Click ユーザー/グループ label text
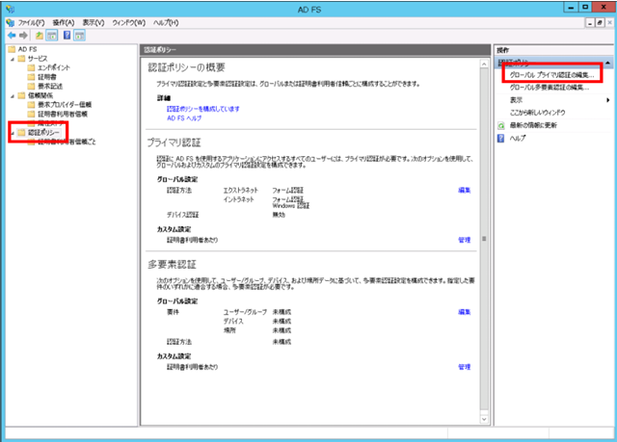 tap(245, 312)
